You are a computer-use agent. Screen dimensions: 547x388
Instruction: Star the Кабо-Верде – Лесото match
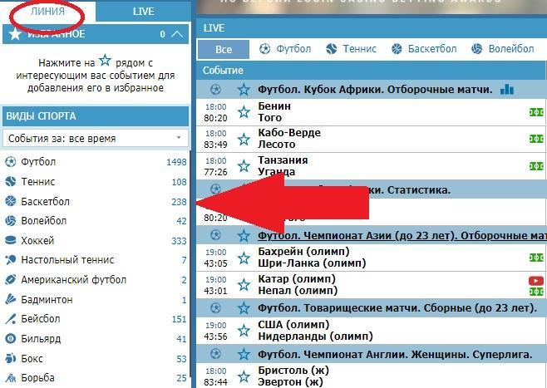[244, 139]
